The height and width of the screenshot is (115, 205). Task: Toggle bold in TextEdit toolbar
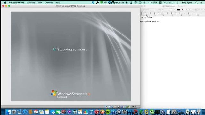tap(186, 10)
